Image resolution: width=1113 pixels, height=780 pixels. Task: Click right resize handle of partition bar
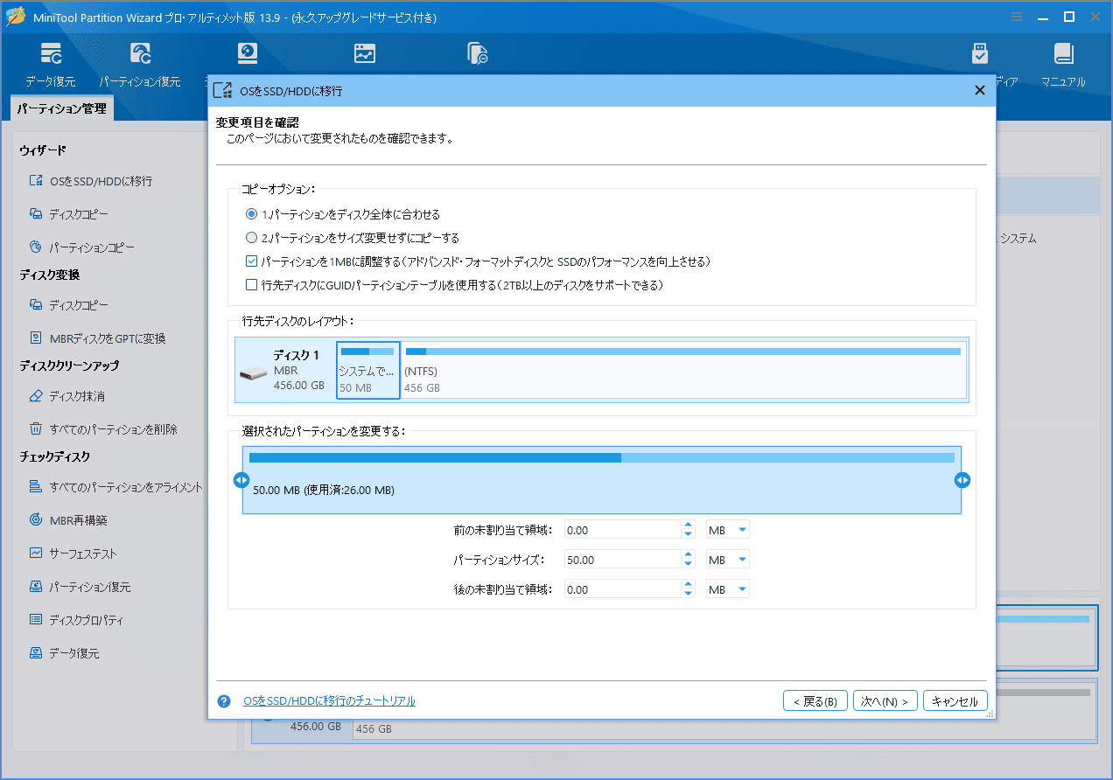(x=962, y=480)
